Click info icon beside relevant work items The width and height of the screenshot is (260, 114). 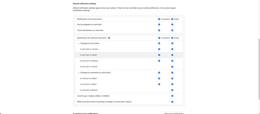pos(109,38)
